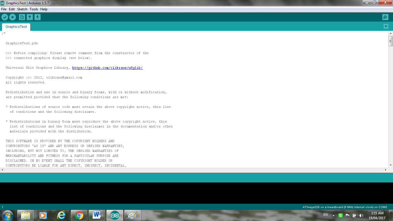The height and width of the screenshot is (221, 393).
Task: Open File Explorer from the taskbar
Action: click(x=26, y=215)
